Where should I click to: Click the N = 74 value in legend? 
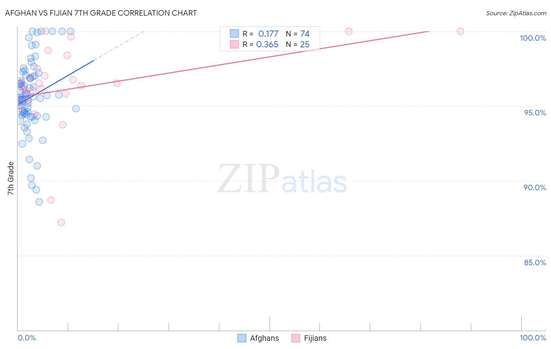298,34
